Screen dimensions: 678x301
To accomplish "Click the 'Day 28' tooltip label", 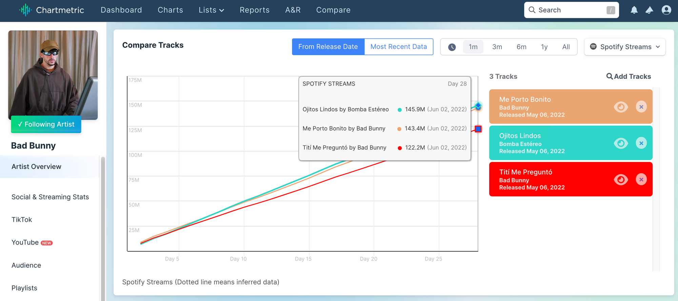I will pos(457,84).
